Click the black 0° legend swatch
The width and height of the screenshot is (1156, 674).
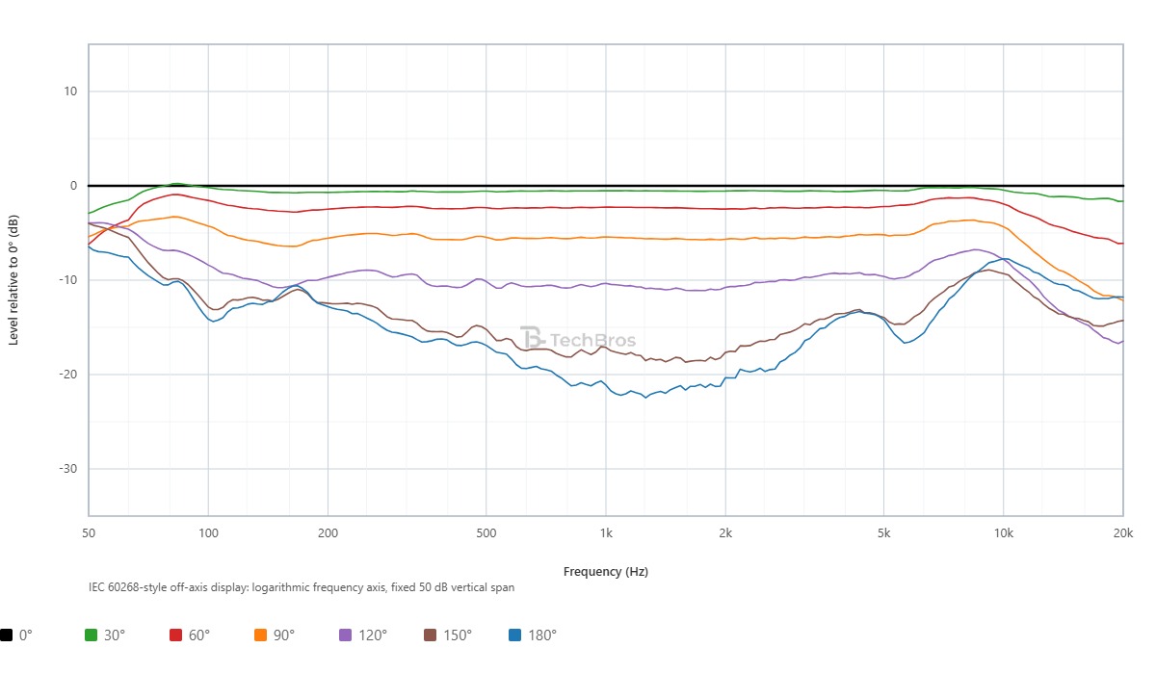(x=7, y=635)
